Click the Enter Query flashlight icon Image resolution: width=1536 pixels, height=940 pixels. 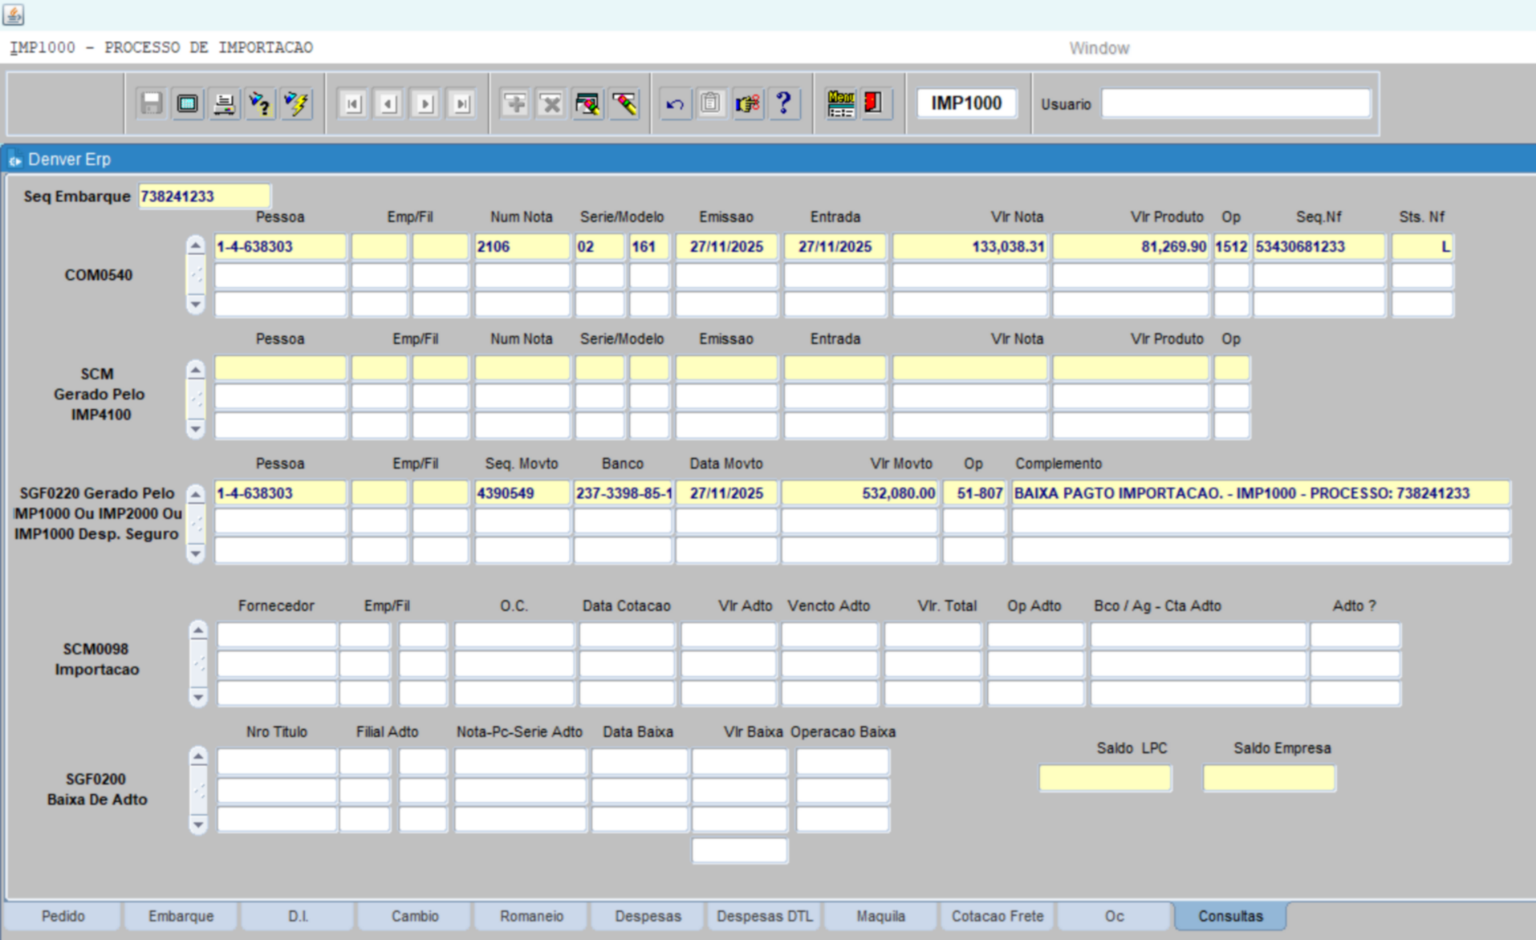coord(260,103)
